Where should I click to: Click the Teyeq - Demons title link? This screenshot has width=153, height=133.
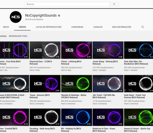pyautogui.click(x=40, y=96)
